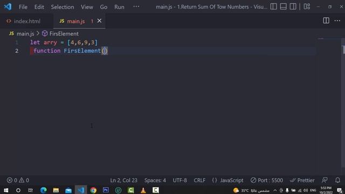Viewport: 345px width, 194px height.
Task: Open the green Camtasia taskbar icon
Action: (130, 190)
